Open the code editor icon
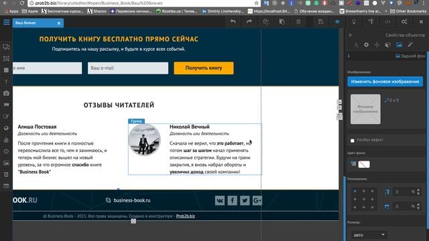The height and width of the screenshot is (241, 429). coord(387,22)
